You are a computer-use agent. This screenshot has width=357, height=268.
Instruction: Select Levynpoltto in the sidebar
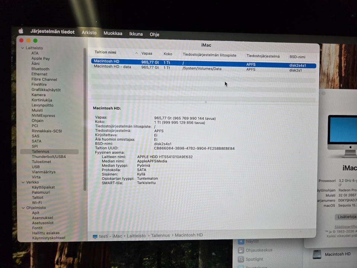tap(42, 105)
